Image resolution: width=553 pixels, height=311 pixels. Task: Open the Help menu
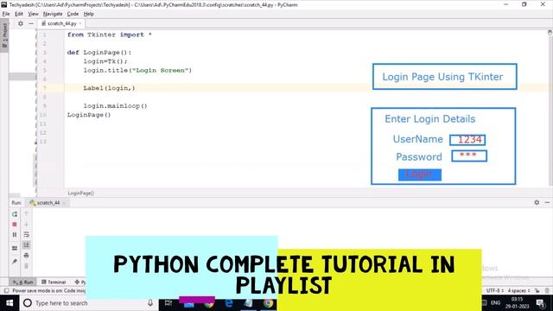88,14
